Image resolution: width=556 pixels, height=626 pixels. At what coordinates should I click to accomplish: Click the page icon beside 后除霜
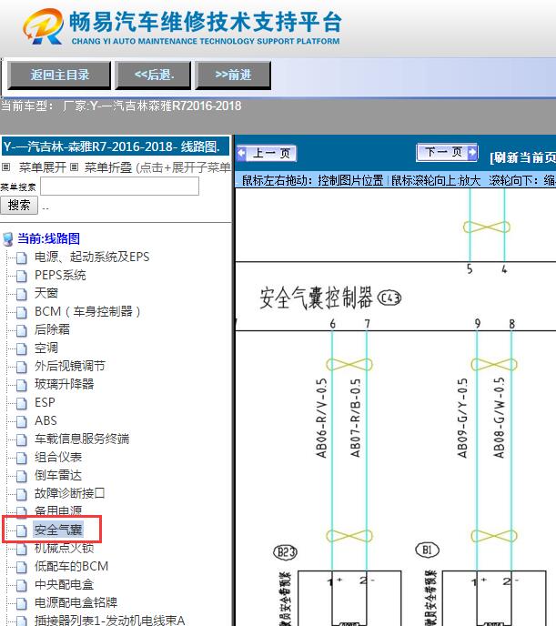[22, 330]
